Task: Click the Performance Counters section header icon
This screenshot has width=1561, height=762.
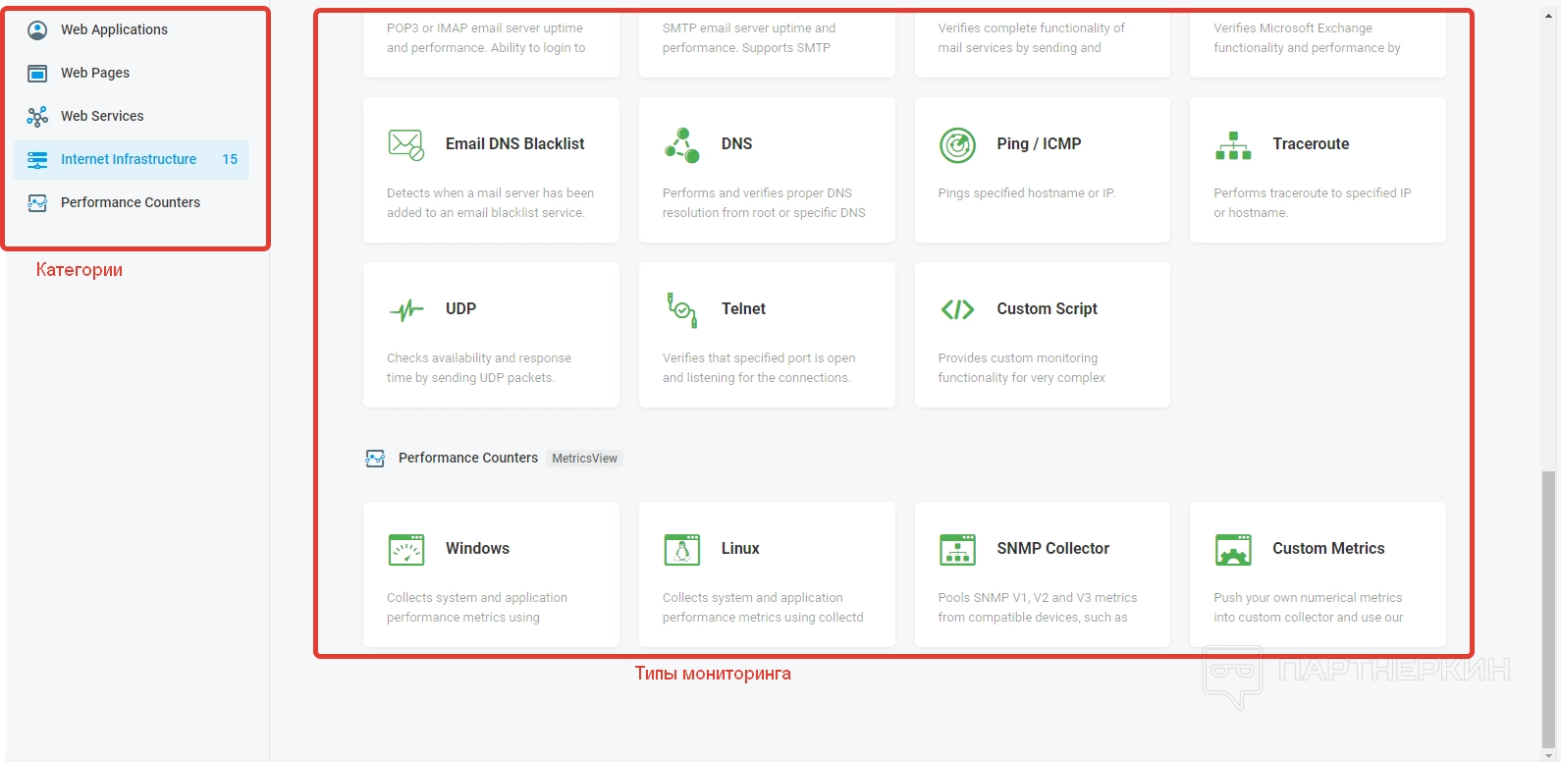Action: coord(375,459)
